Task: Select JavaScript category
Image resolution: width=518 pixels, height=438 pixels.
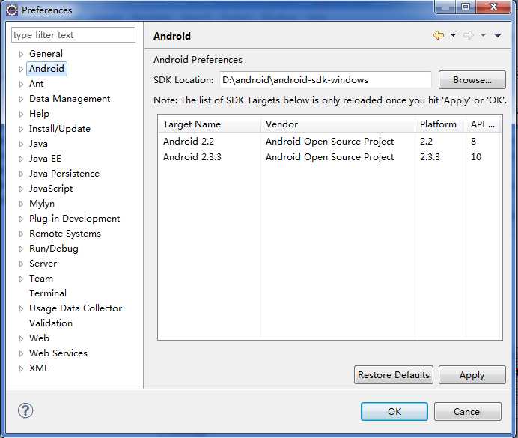Action: [51, 189]
